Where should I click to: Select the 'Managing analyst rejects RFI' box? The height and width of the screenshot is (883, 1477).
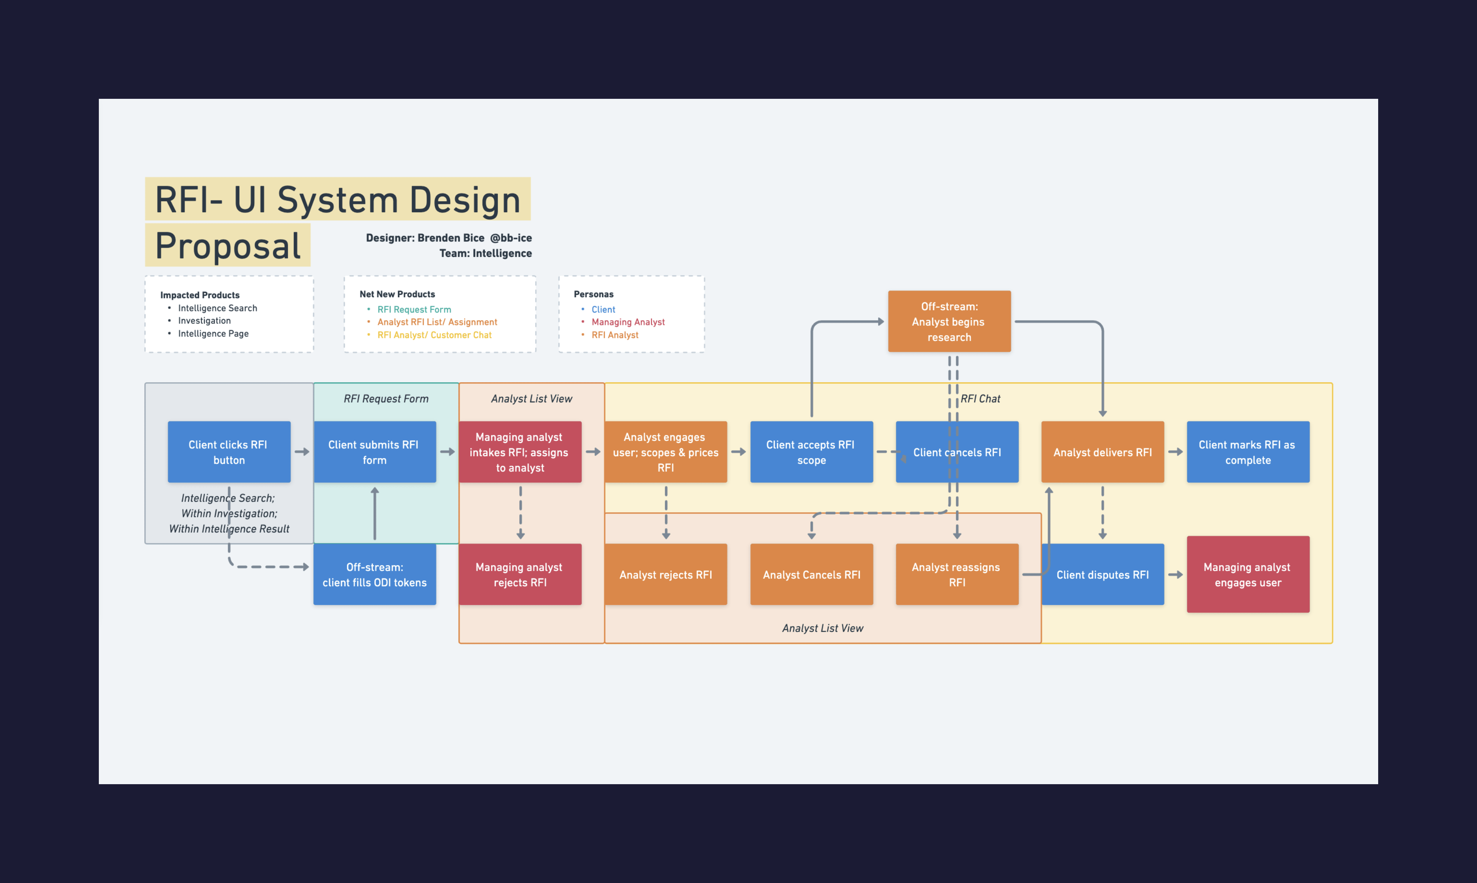pos(519,574)
